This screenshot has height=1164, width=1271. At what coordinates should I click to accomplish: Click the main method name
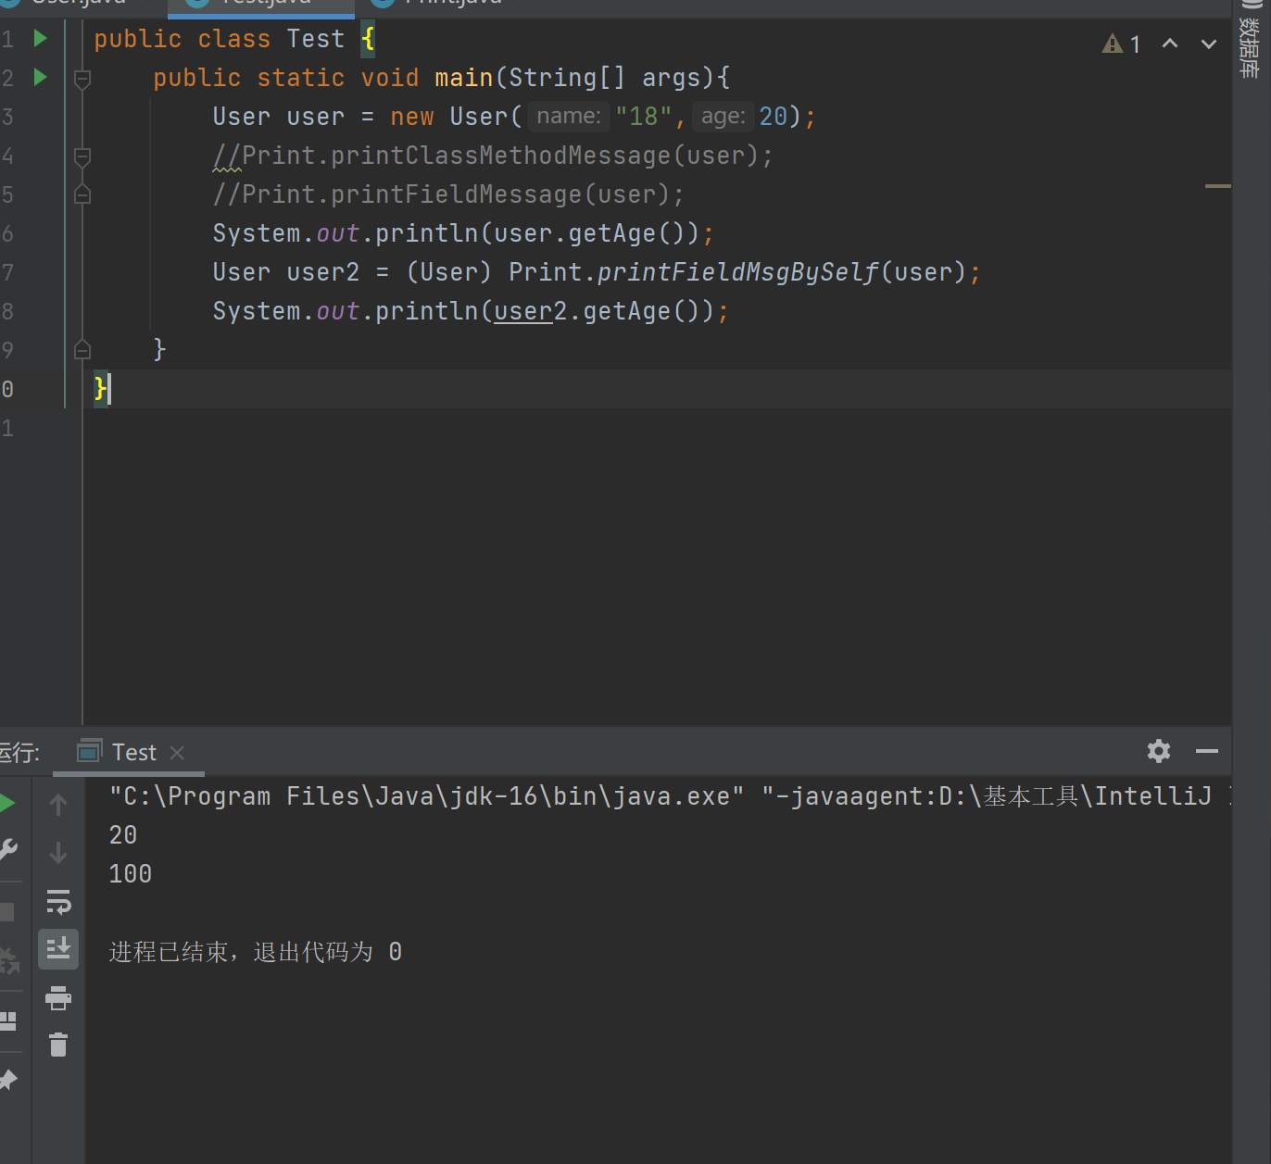[464, 78]
